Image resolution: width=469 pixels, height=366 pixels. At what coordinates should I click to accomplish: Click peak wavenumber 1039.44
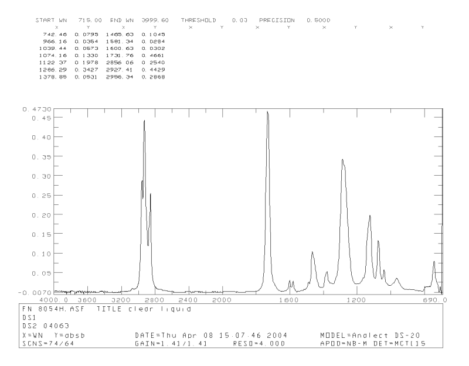coord(53,49)
